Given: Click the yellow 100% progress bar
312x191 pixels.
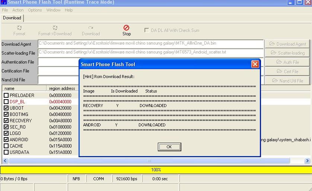Looking at the screenshot, I should click(156, 170).
